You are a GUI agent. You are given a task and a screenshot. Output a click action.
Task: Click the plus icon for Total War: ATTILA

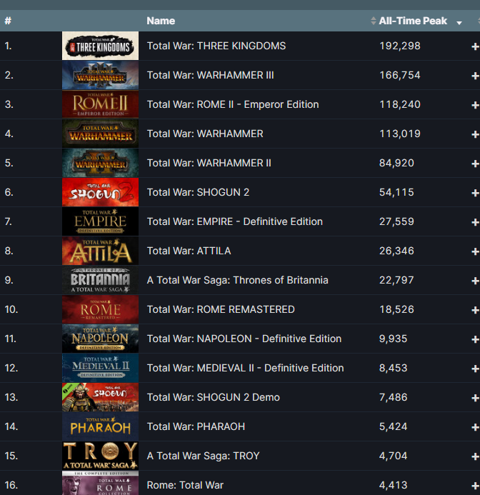pos(476,251)
